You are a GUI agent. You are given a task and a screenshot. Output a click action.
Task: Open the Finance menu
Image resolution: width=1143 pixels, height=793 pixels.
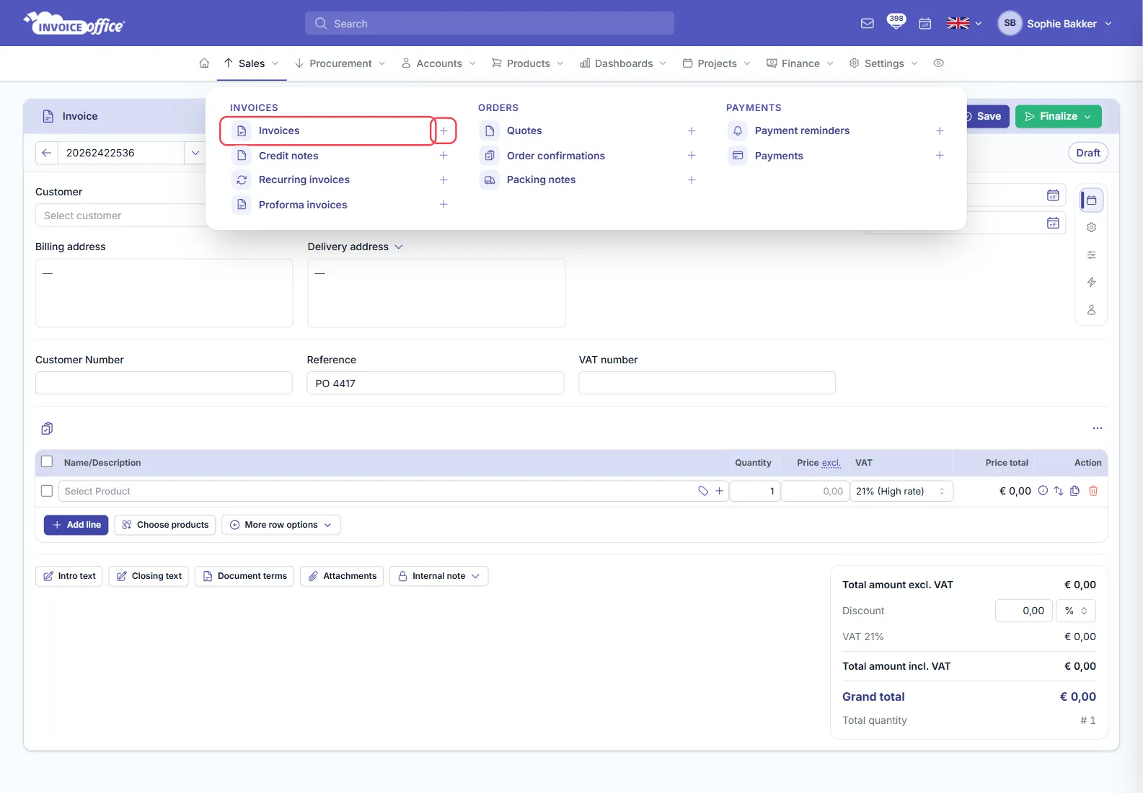800,63
